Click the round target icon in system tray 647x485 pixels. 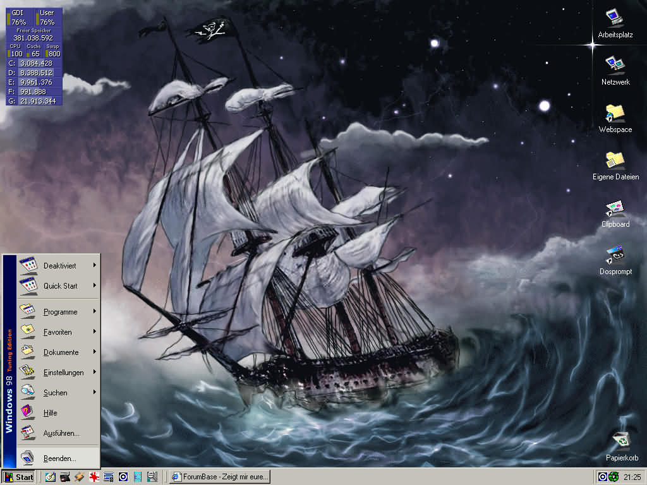[x=602, y=477]
